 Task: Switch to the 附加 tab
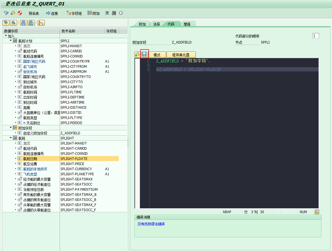(x=142, y=24)
